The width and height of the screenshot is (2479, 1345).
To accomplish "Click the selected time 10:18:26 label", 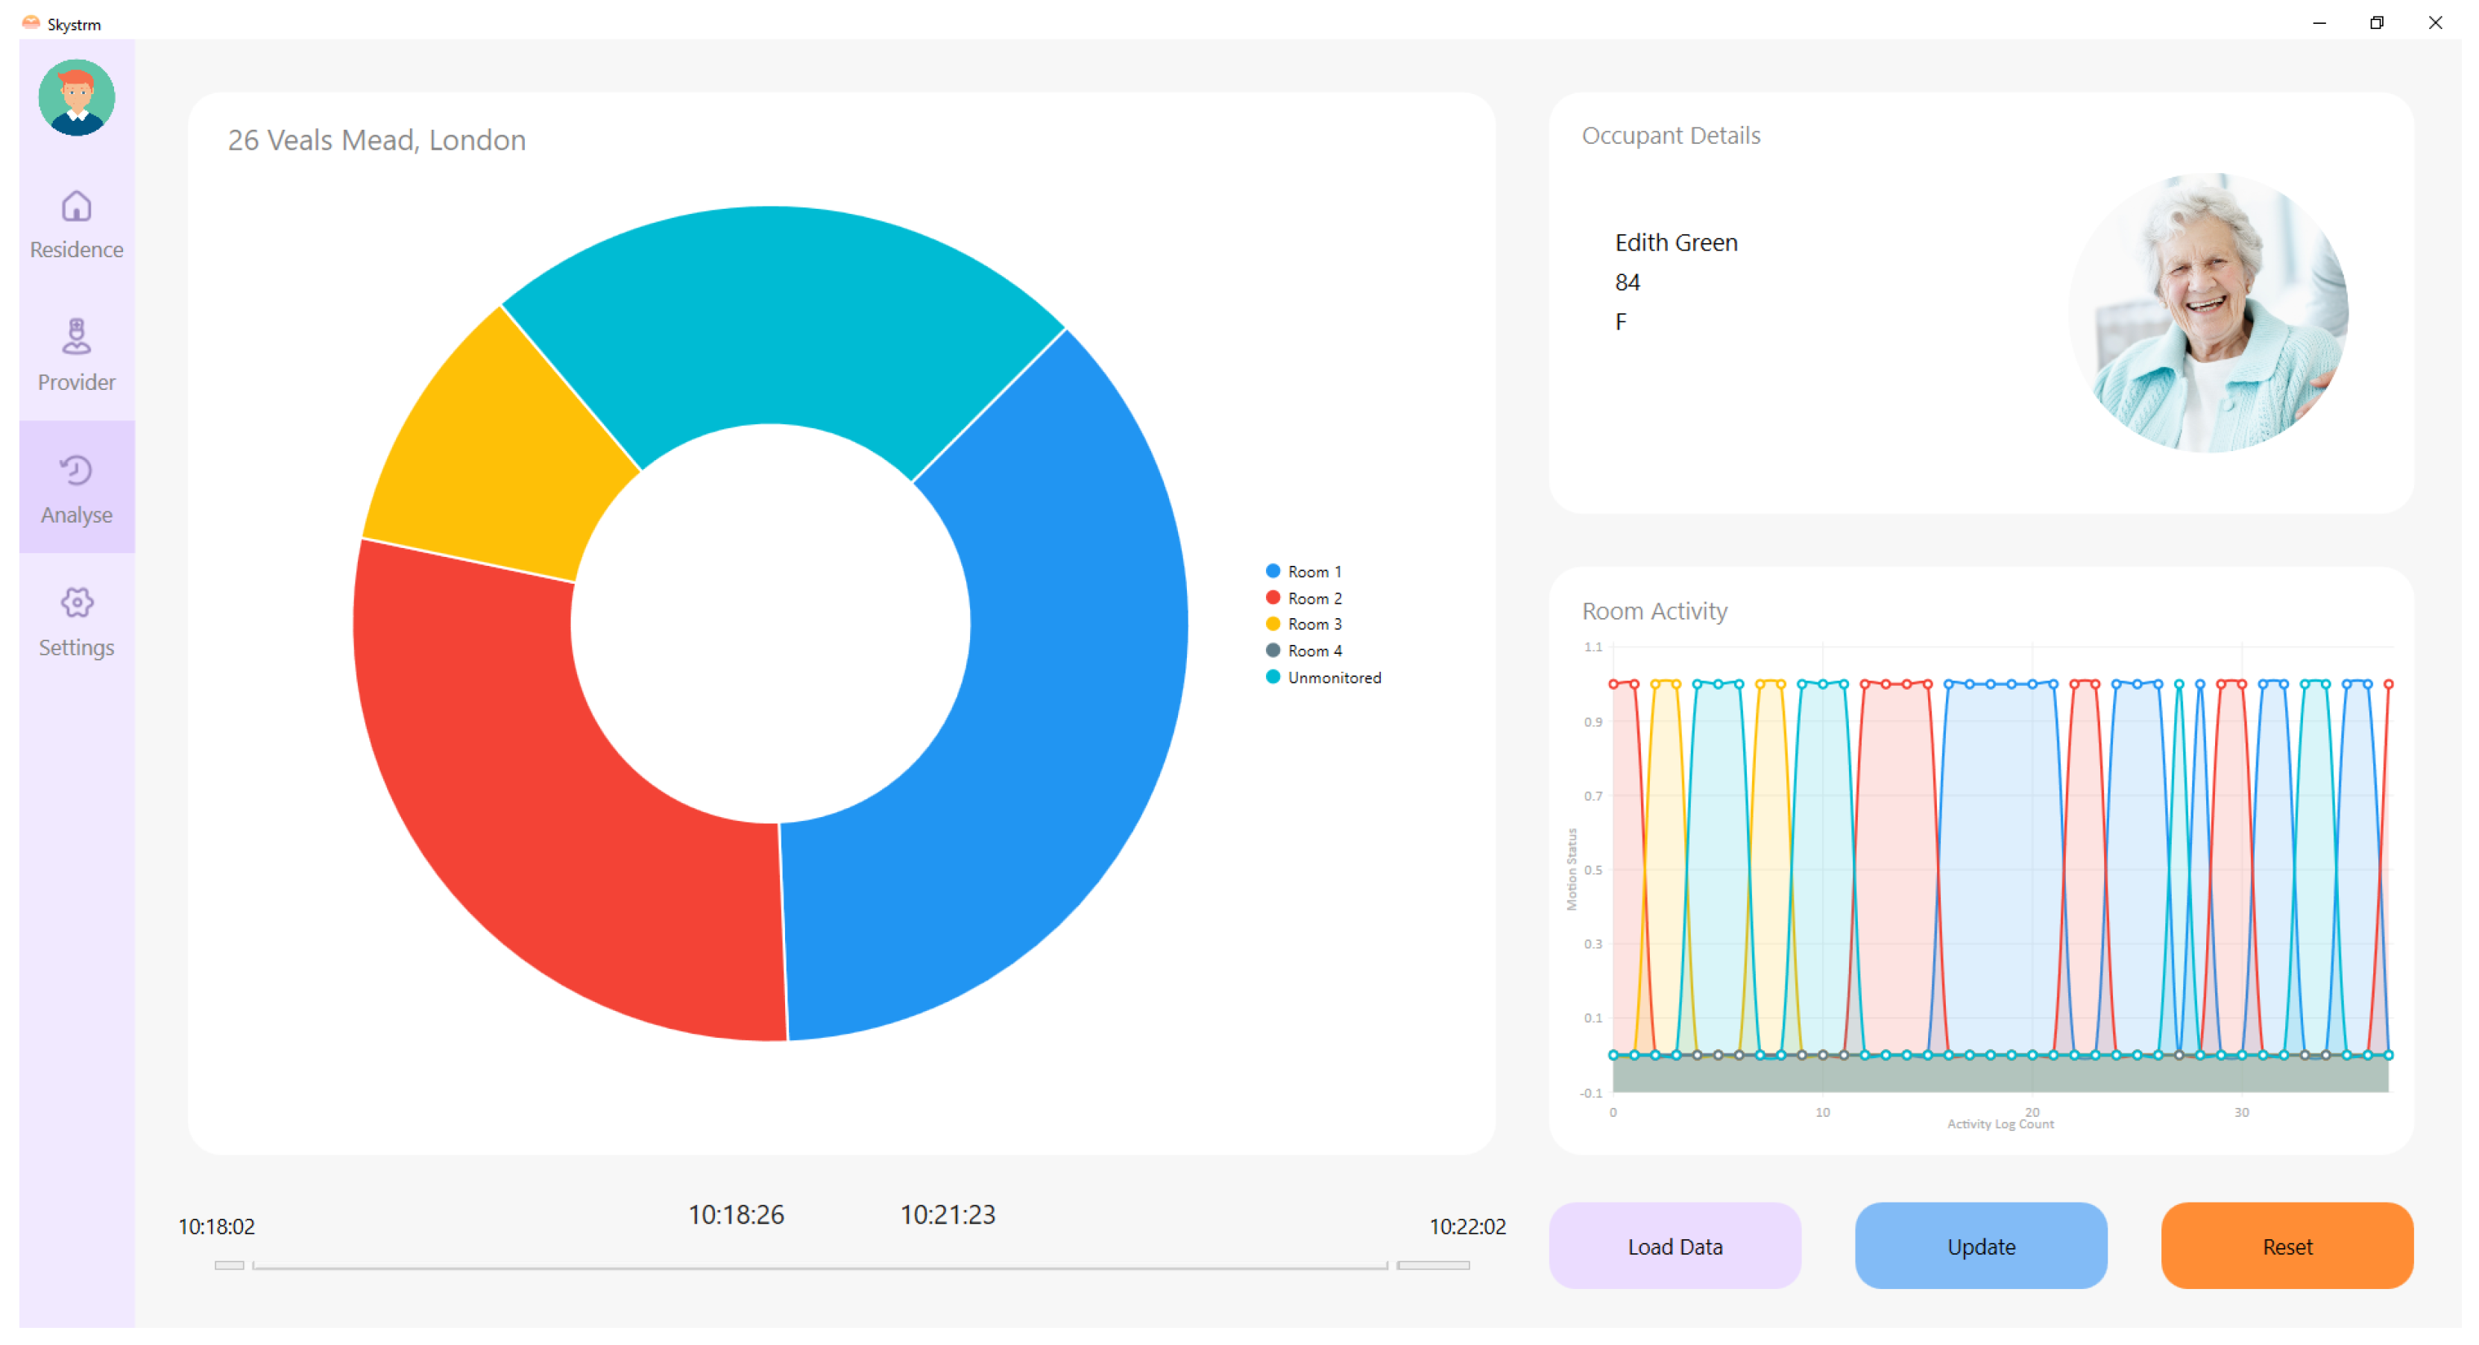I will click(x=736, y=1215).
